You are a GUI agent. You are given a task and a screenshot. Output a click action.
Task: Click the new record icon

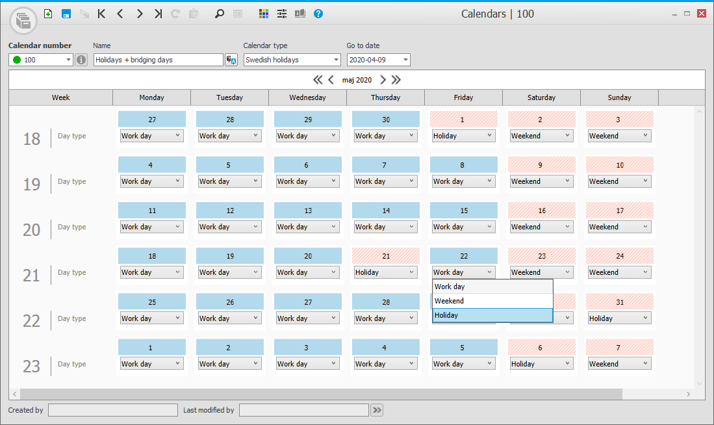[48, 14]
